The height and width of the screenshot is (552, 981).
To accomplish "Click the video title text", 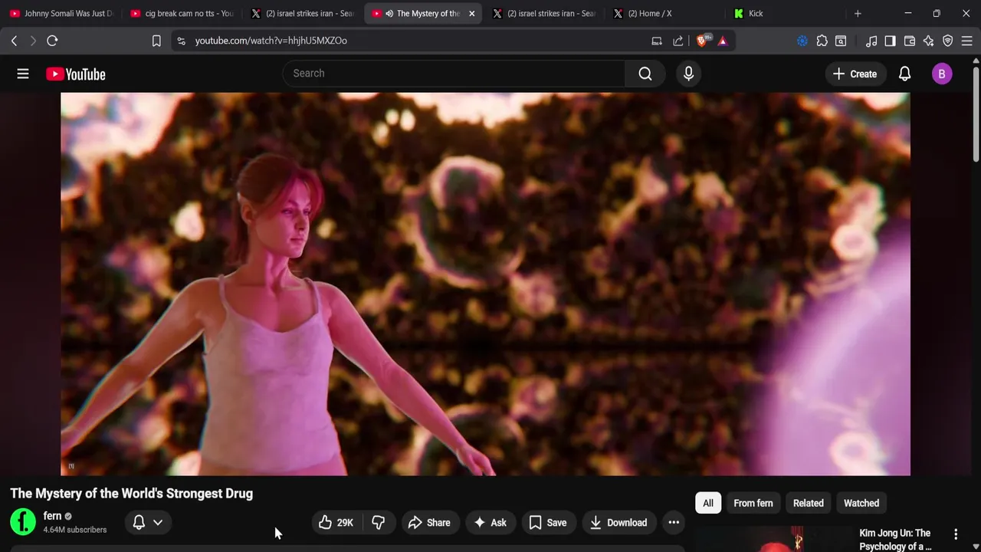I will click(x=131, y=494).
